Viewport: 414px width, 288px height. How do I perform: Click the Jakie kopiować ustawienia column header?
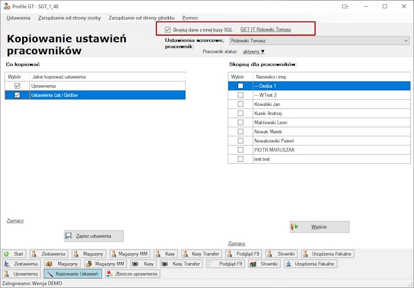tap(108, 77)
